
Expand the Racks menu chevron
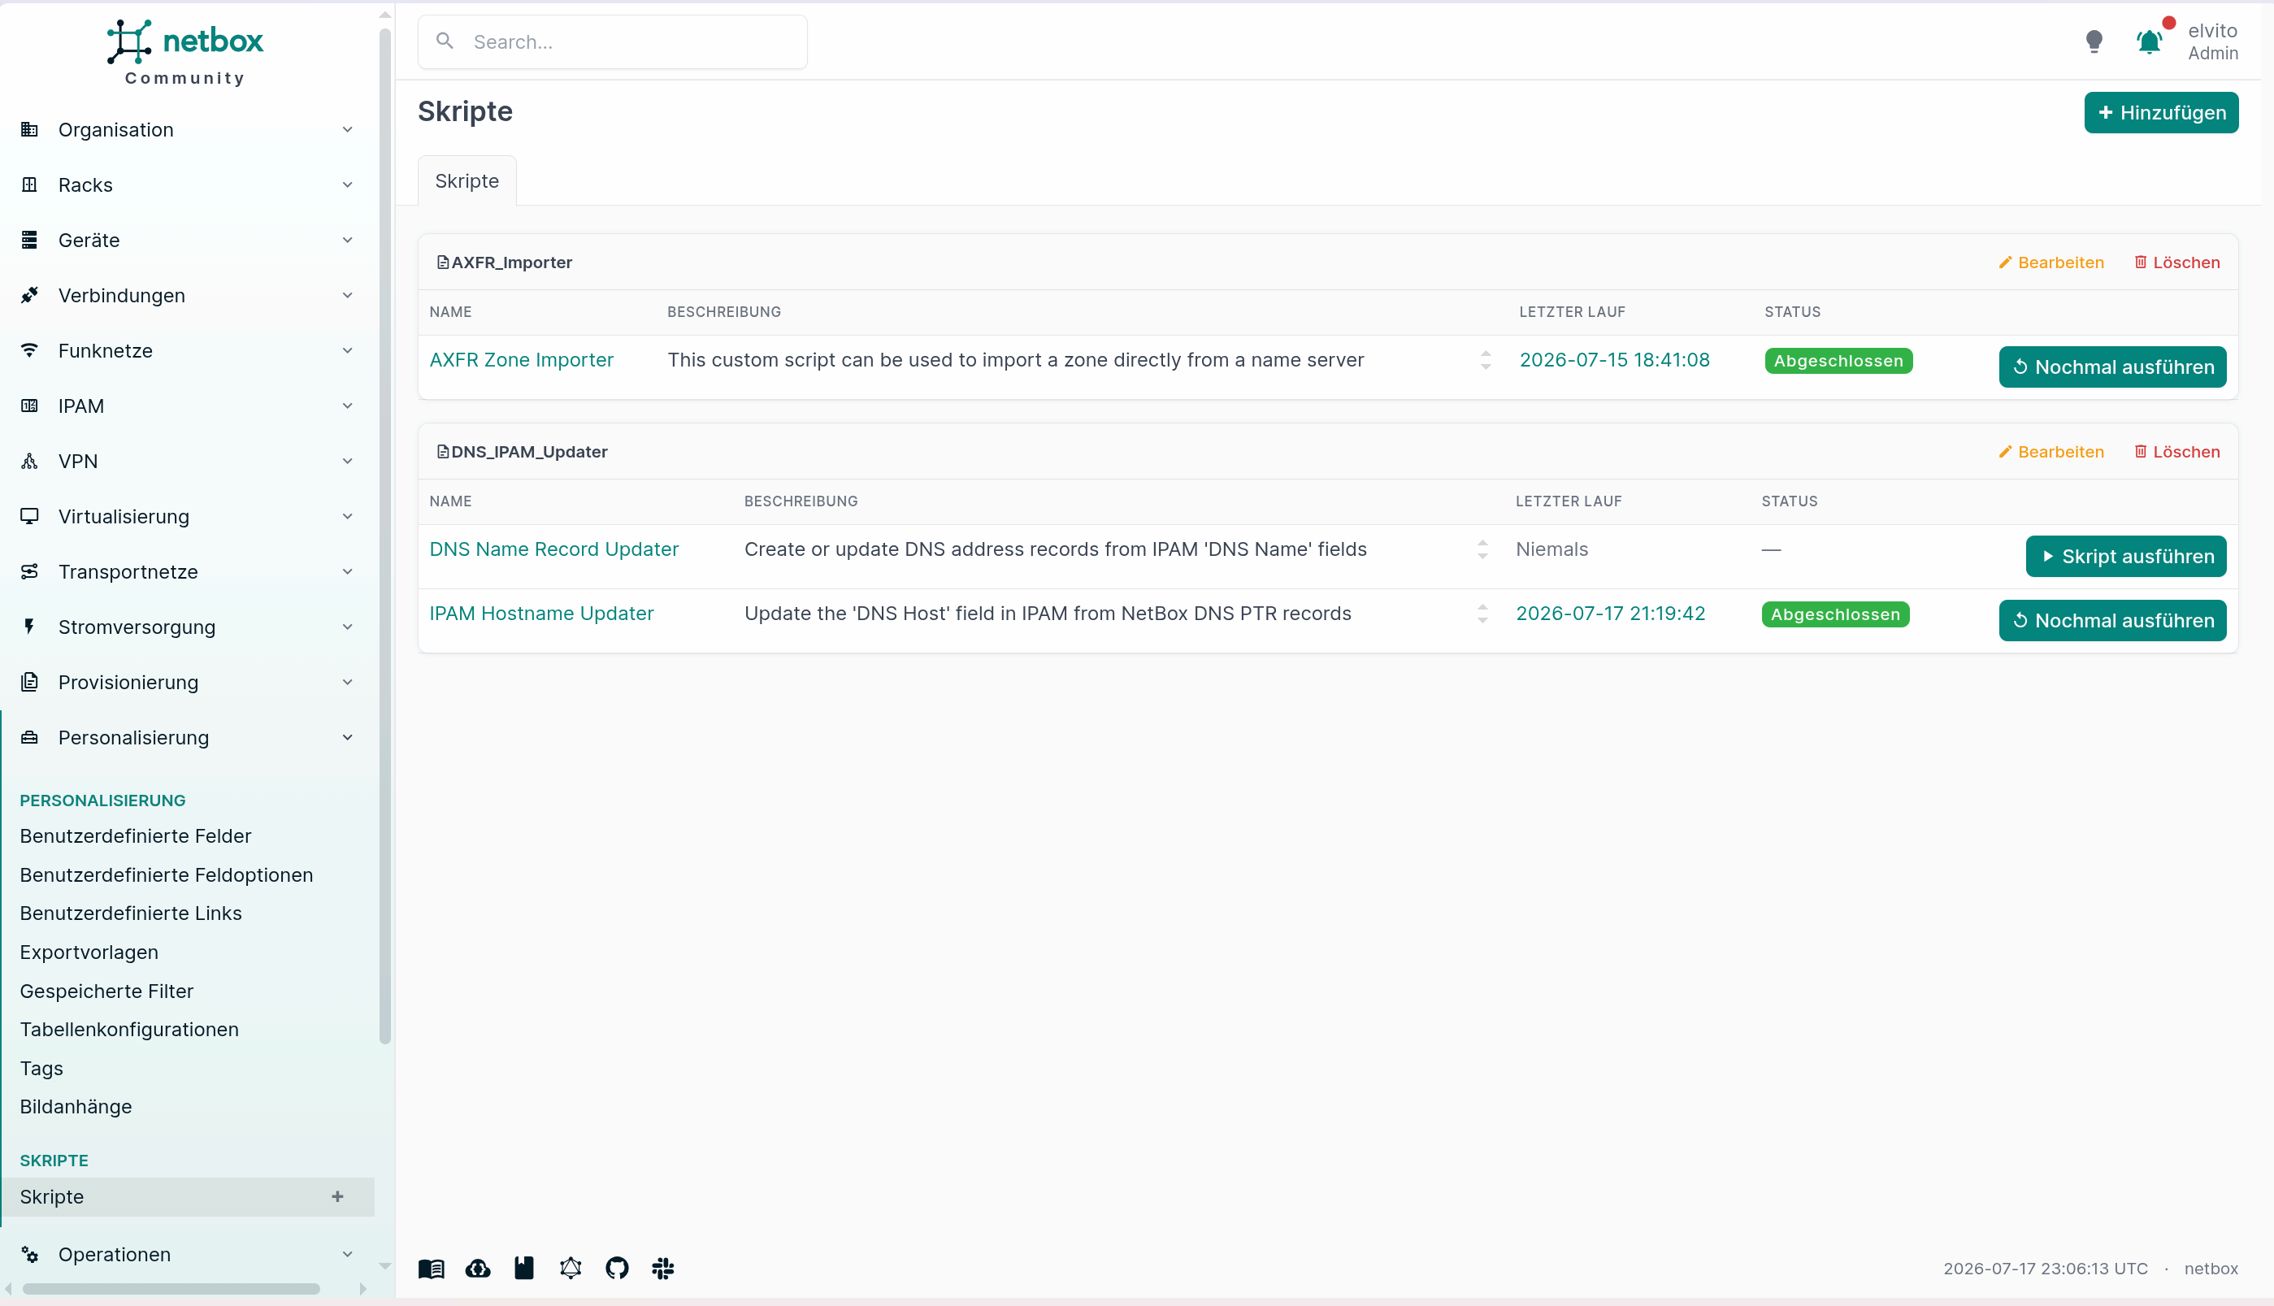[347, 184]
